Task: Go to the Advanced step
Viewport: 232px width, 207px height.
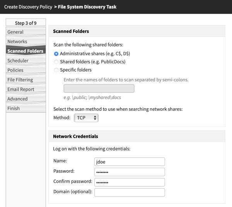Action: [x=17, y=99]
